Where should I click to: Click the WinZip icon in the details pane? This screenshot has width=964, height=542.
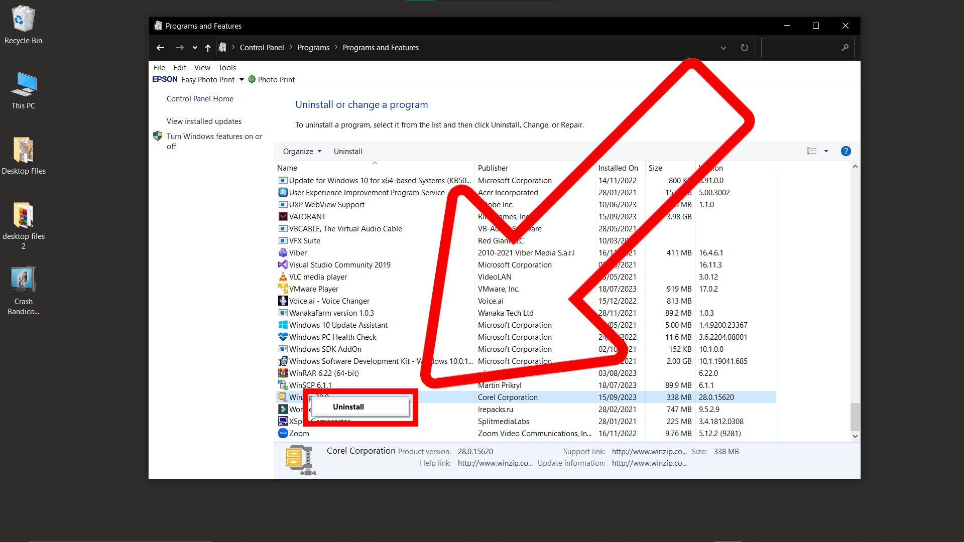(299, 460)
